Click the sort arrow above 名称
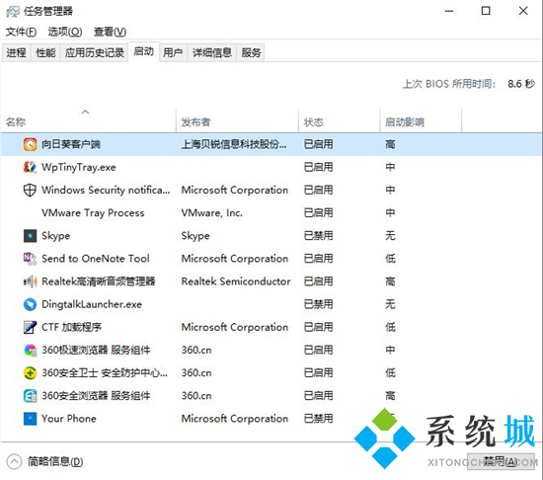 click(85, 112)
